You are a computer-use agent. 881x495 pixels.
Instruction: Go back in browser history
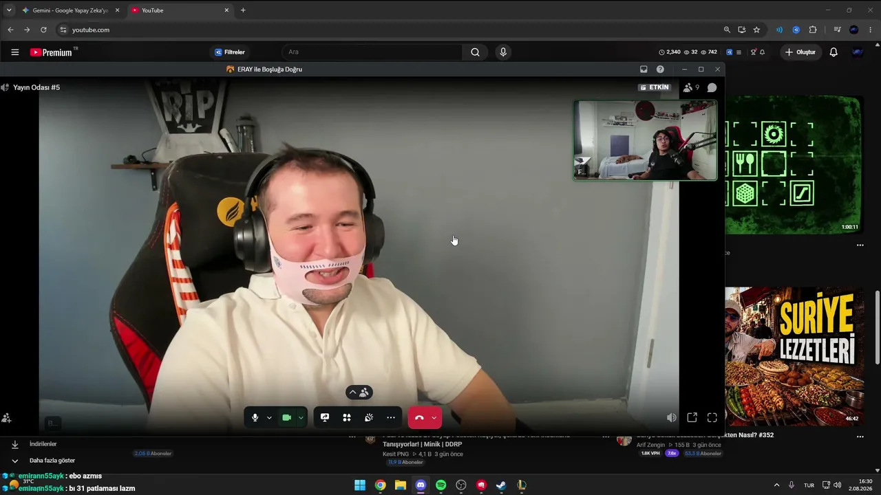click(10, 30)
